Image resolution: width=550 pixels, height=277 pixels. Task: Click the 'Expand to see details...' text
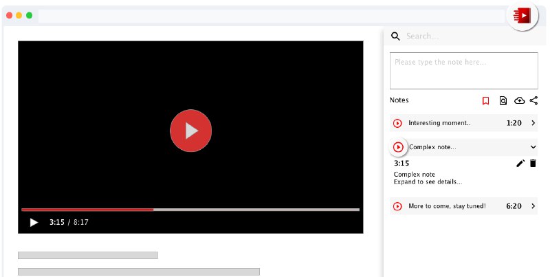428,181
